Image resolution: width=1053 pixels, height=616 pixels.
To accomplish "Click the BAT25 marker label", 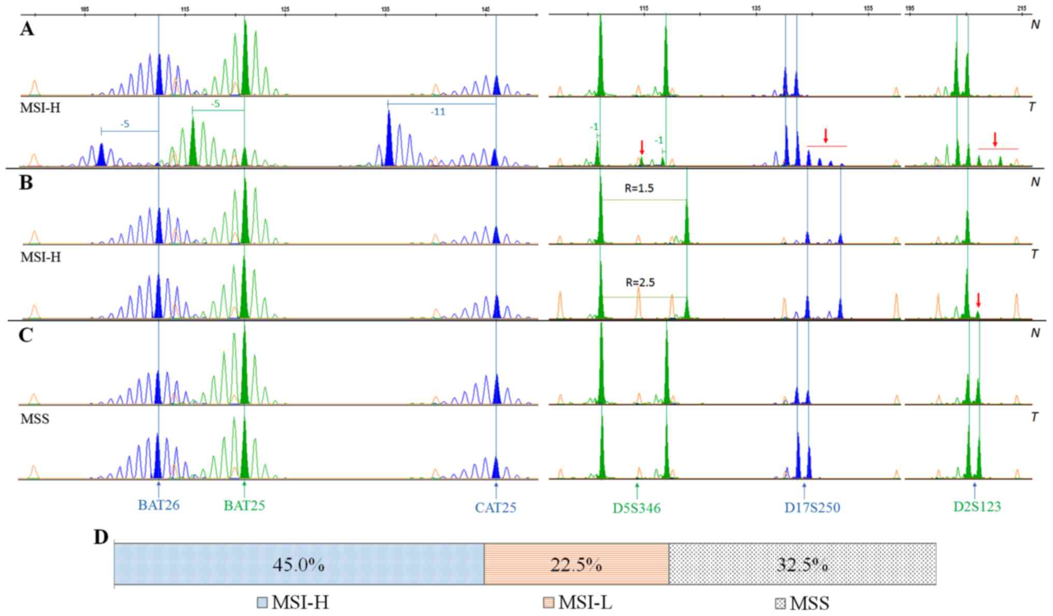I will click(244, 505).
